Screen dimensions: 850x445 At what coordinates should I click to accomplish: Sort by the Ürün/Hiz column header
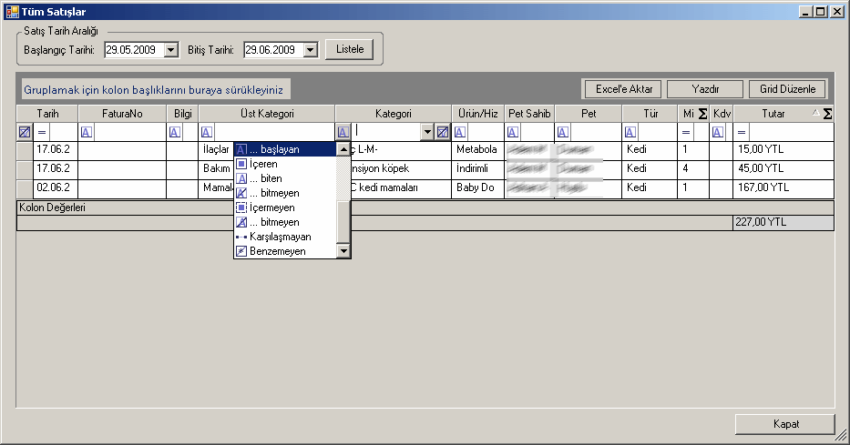point(478,114)
